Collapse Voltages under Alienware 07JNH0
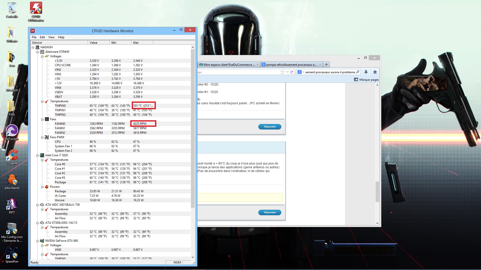The image size is (481, 270). point(42,56)
